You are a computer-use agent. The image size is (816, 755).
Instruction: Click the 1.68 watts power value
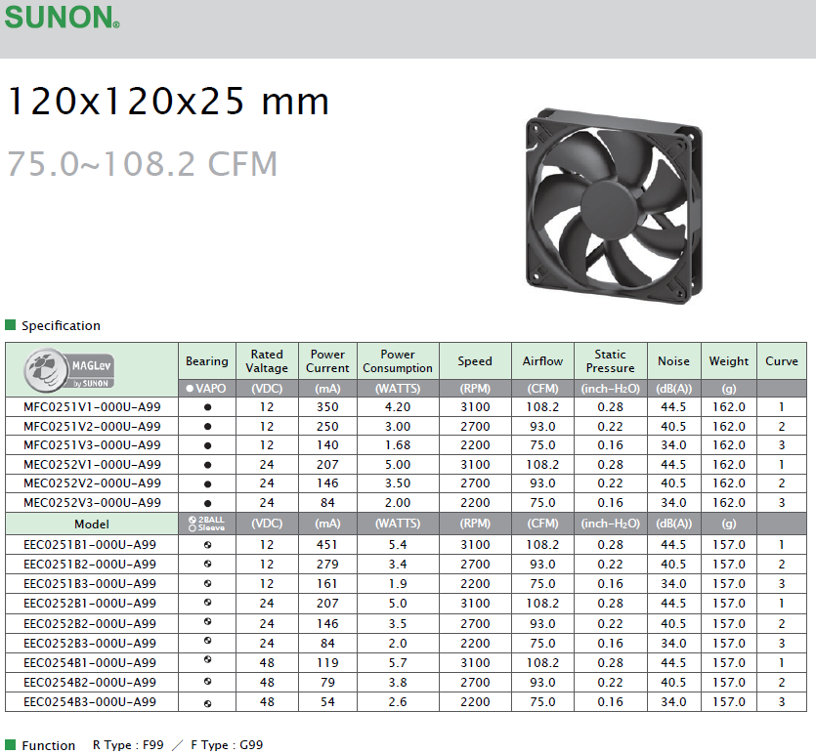[398, 445]
